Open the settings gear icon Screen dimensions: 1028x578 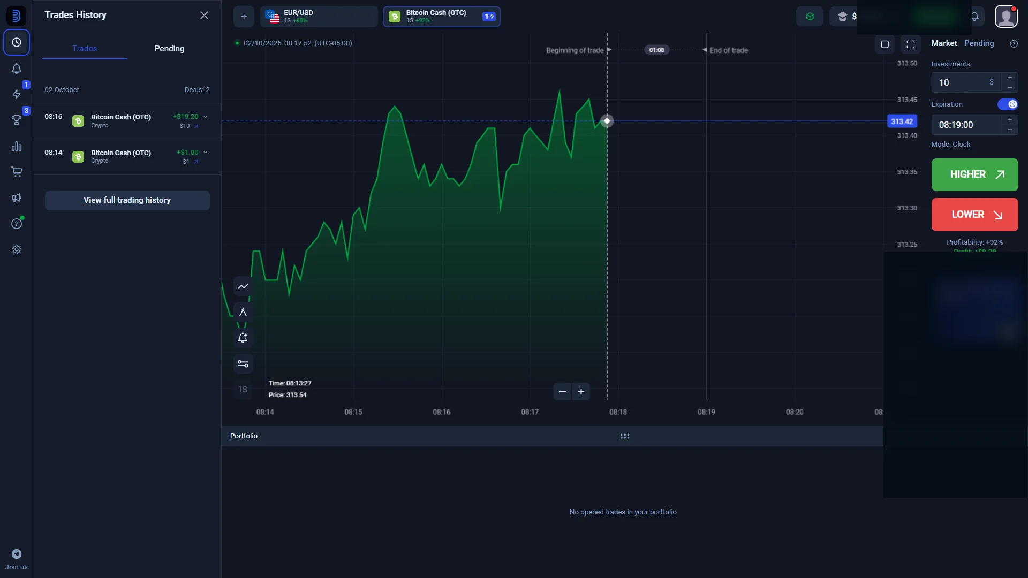[x=17, y=249]
